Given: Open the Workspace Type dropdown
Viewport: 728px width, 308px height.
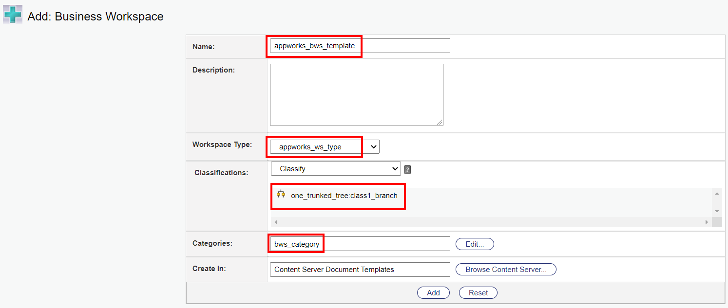Looking at the screenshot, I should [325, 147].
